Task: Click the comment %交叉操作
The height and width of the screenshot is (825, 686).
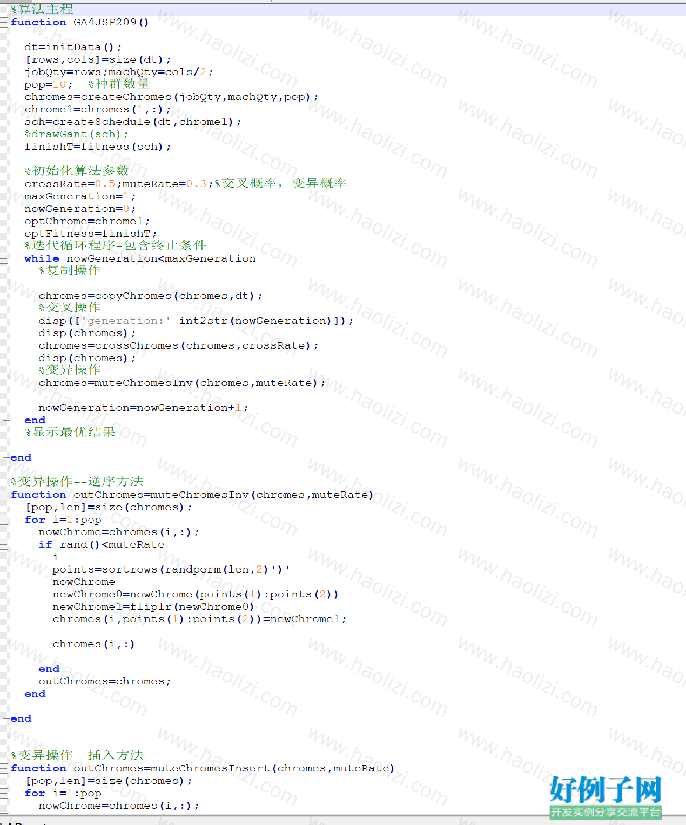Action: click(70, 308)
